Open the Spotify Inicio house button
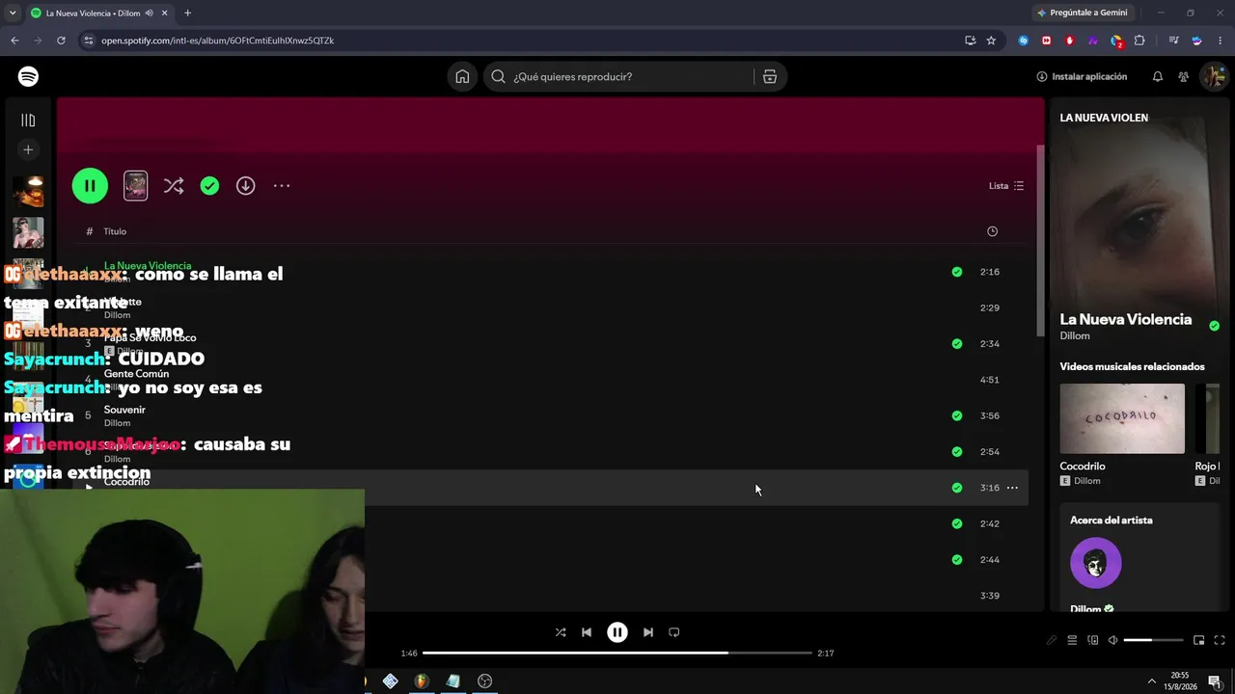The height and width of the screenshot is (694, 1235). click(x=462, y=76)
